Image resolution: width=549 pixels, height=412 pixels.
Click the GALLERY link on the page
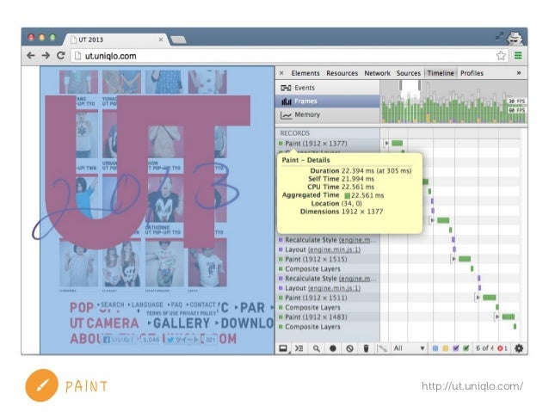(182, 323)
